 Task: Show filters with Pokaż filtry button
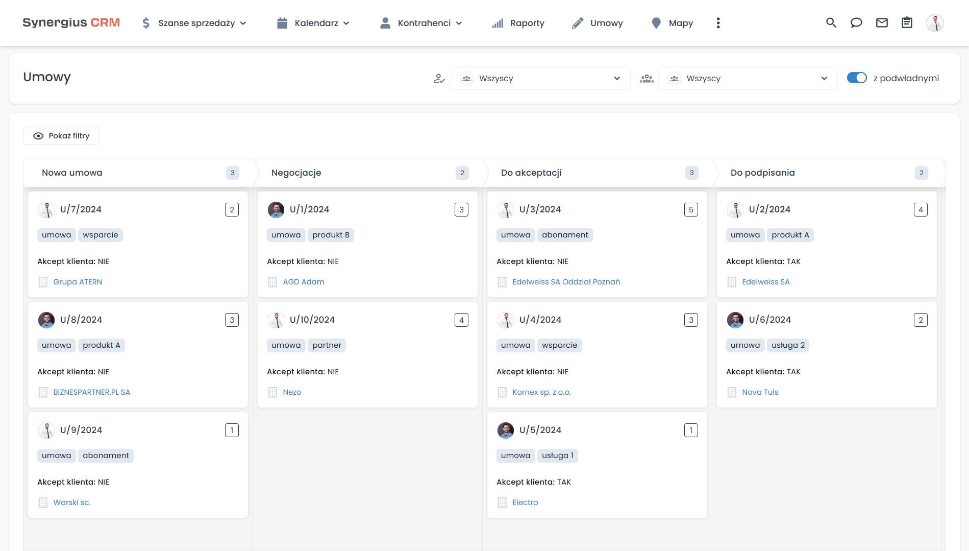point(61,136)
